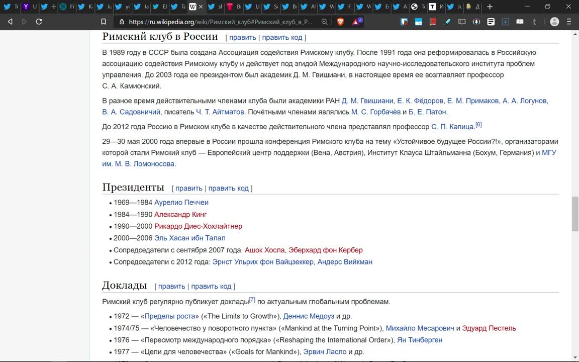Click 'править' next to Президенты heading
The width and height of the screenshot is (579, 362).
pos(188,188)
